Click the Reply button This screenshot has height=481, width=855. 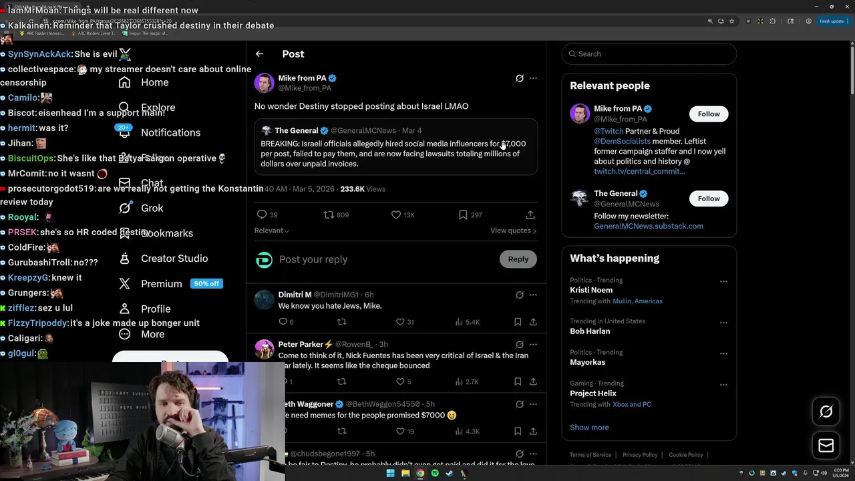tap(518, 259)
